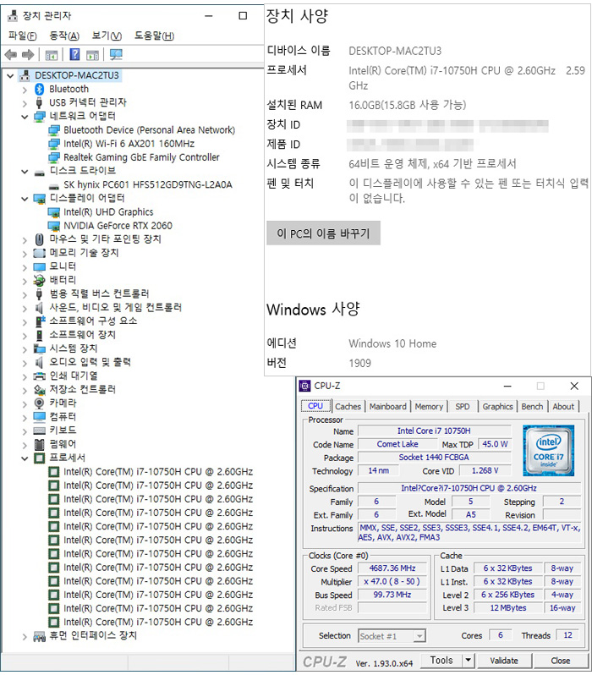Collapse the 디스크 드라이브 category
Viewport: 592px width, 675px height.
tap(25, 172)
